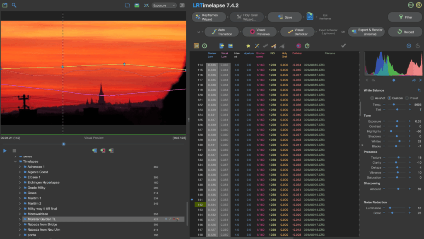Click the clock icon above the frames table
The height and width of the screenshot is (239, 424).
[204, 46]
